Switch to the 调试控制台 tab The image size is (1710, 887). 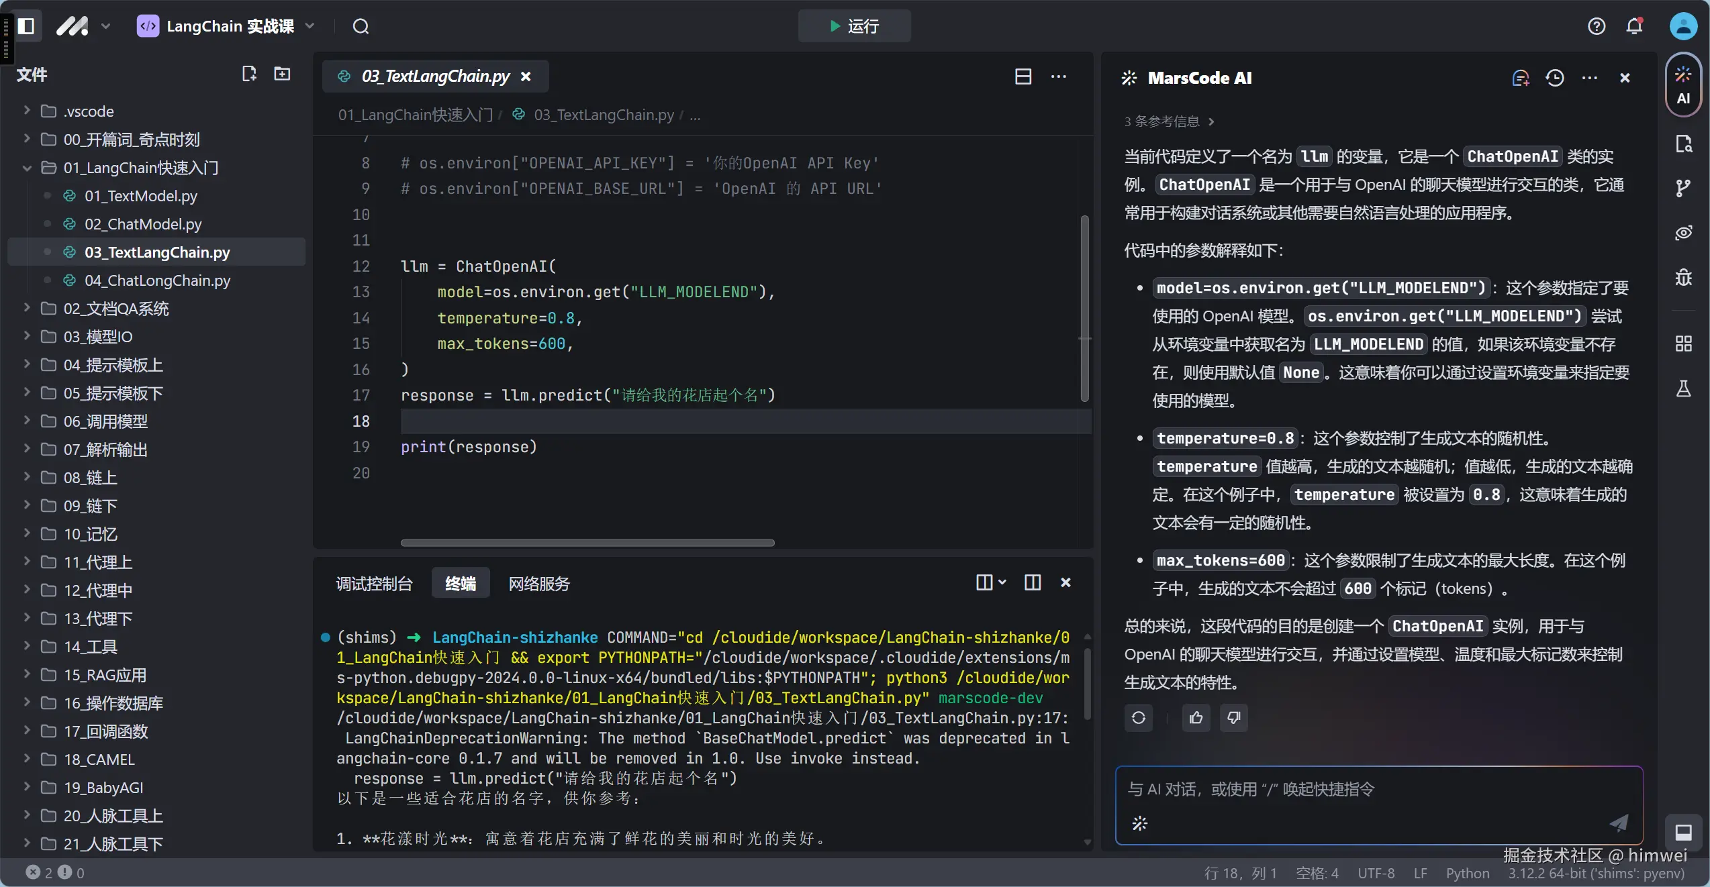pyautogui.click(x=374, y=584)
